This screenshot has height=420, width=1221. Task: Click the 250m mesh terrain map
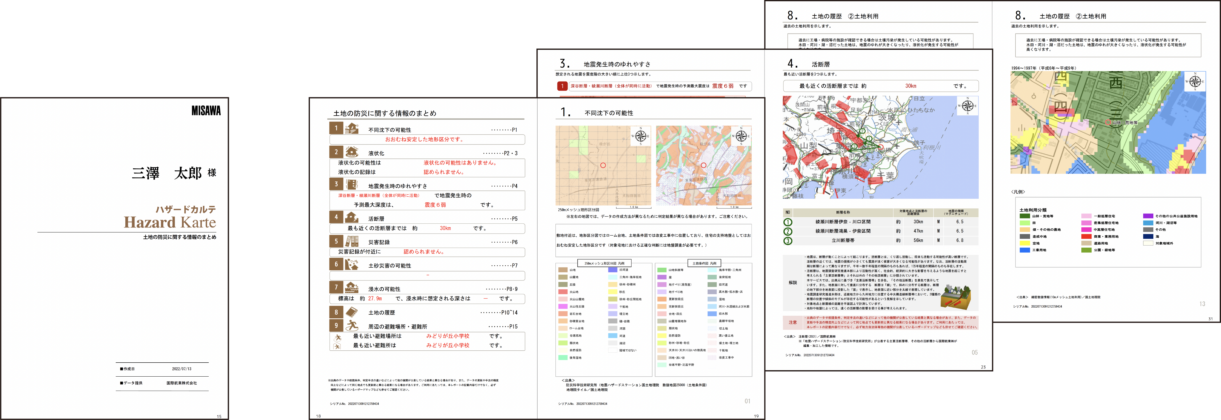click(x=604, y=165)
